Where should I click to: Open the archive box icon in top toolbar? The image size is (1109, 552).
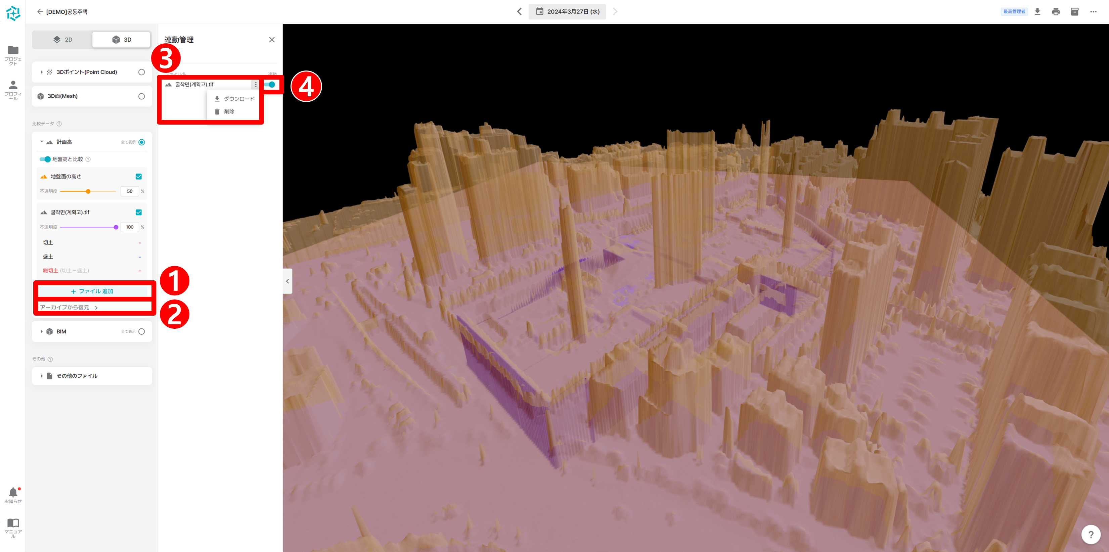tap(1074, 12)
